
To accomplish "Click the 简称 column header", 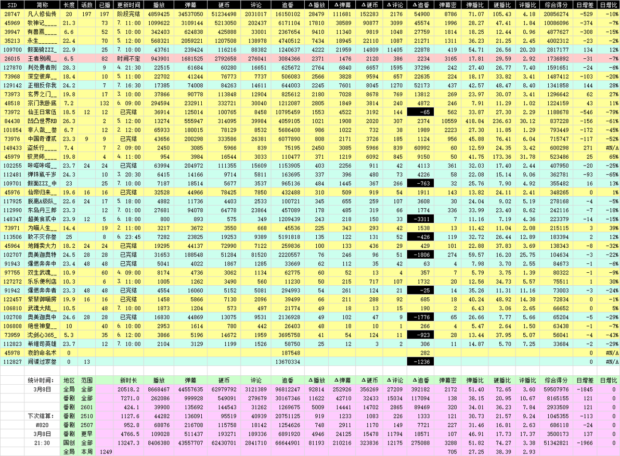I will point(42,5).
